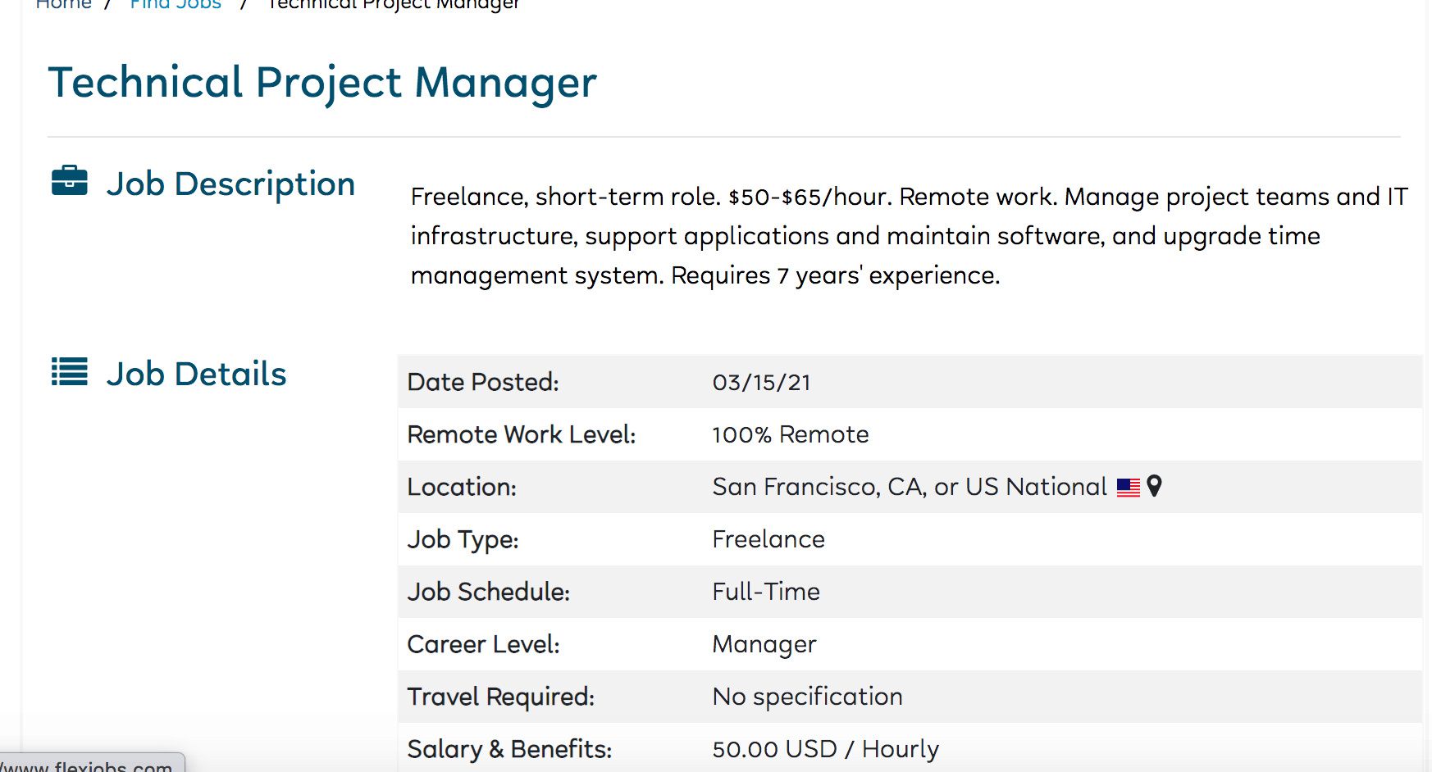
Task: Click the flexjobs.com status bar URL
Action: 89,765
